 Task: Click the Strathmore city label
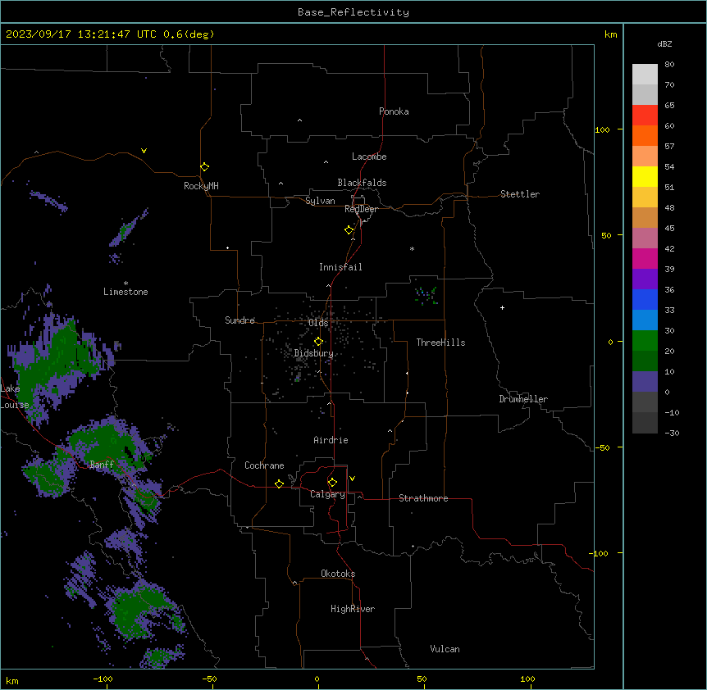423,498
